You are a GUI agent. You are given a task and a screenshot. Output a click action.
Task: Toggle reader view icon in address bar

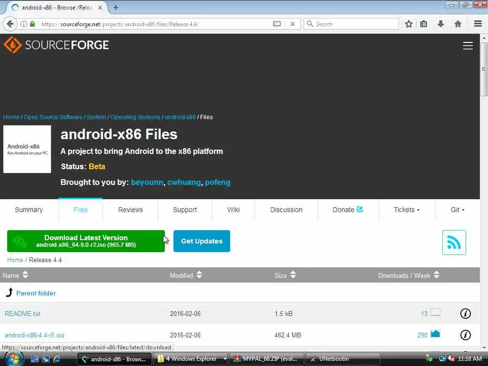click(277, 24)
